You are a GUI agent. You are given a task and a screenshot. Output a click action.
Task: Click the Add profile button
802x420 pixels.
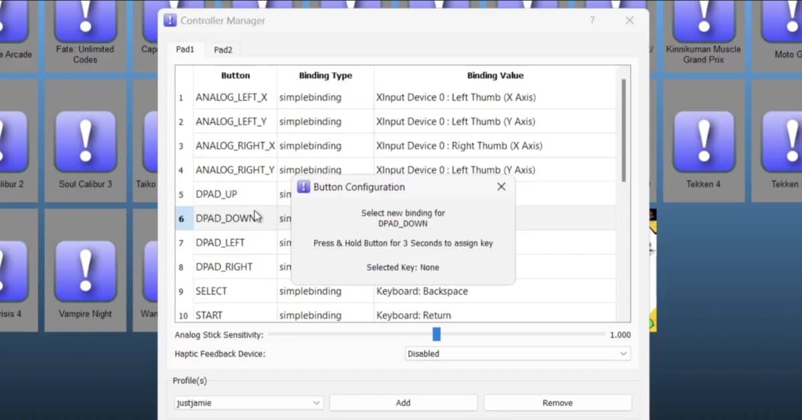point(403,403)
